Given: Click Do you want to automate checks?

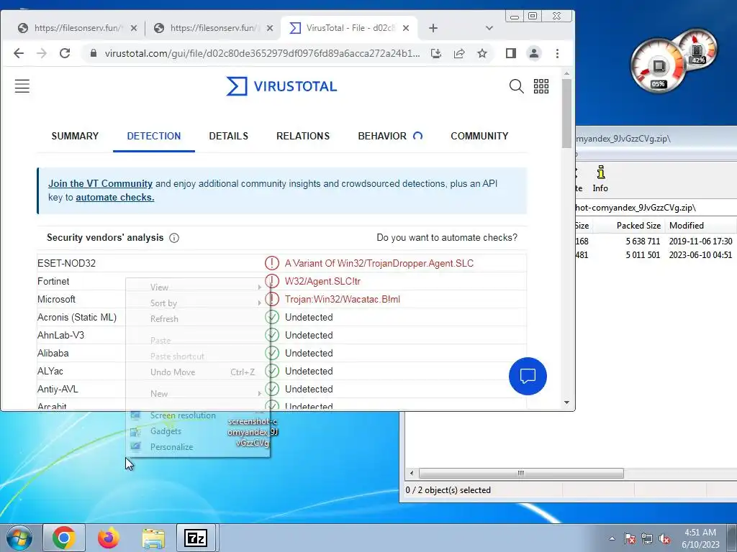Looking at the screenshot, I should [446, 238].
